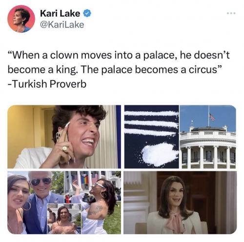
Task: Click the aviator sunglasses in the selfie
Action: pos(41,181)
